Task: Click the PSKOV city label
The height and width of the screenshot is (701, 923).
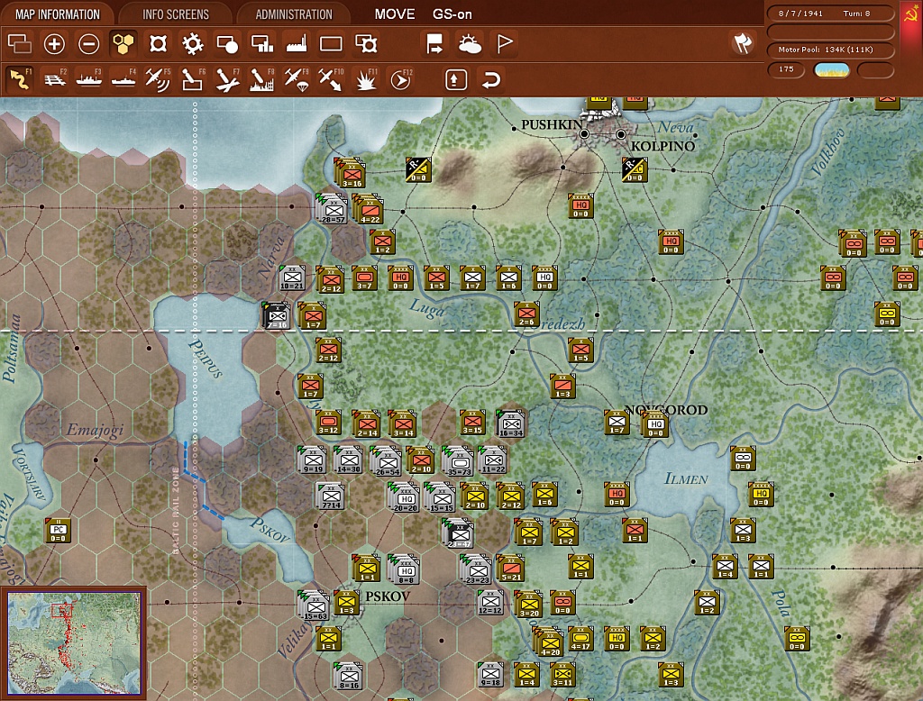Action: 388,596
